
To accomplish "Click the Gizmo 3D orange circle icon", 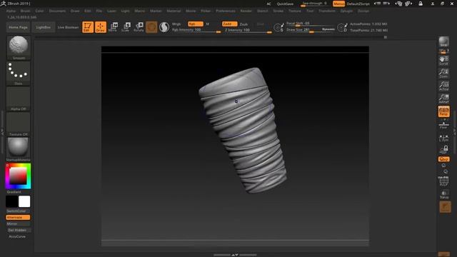I will (151, 27).
